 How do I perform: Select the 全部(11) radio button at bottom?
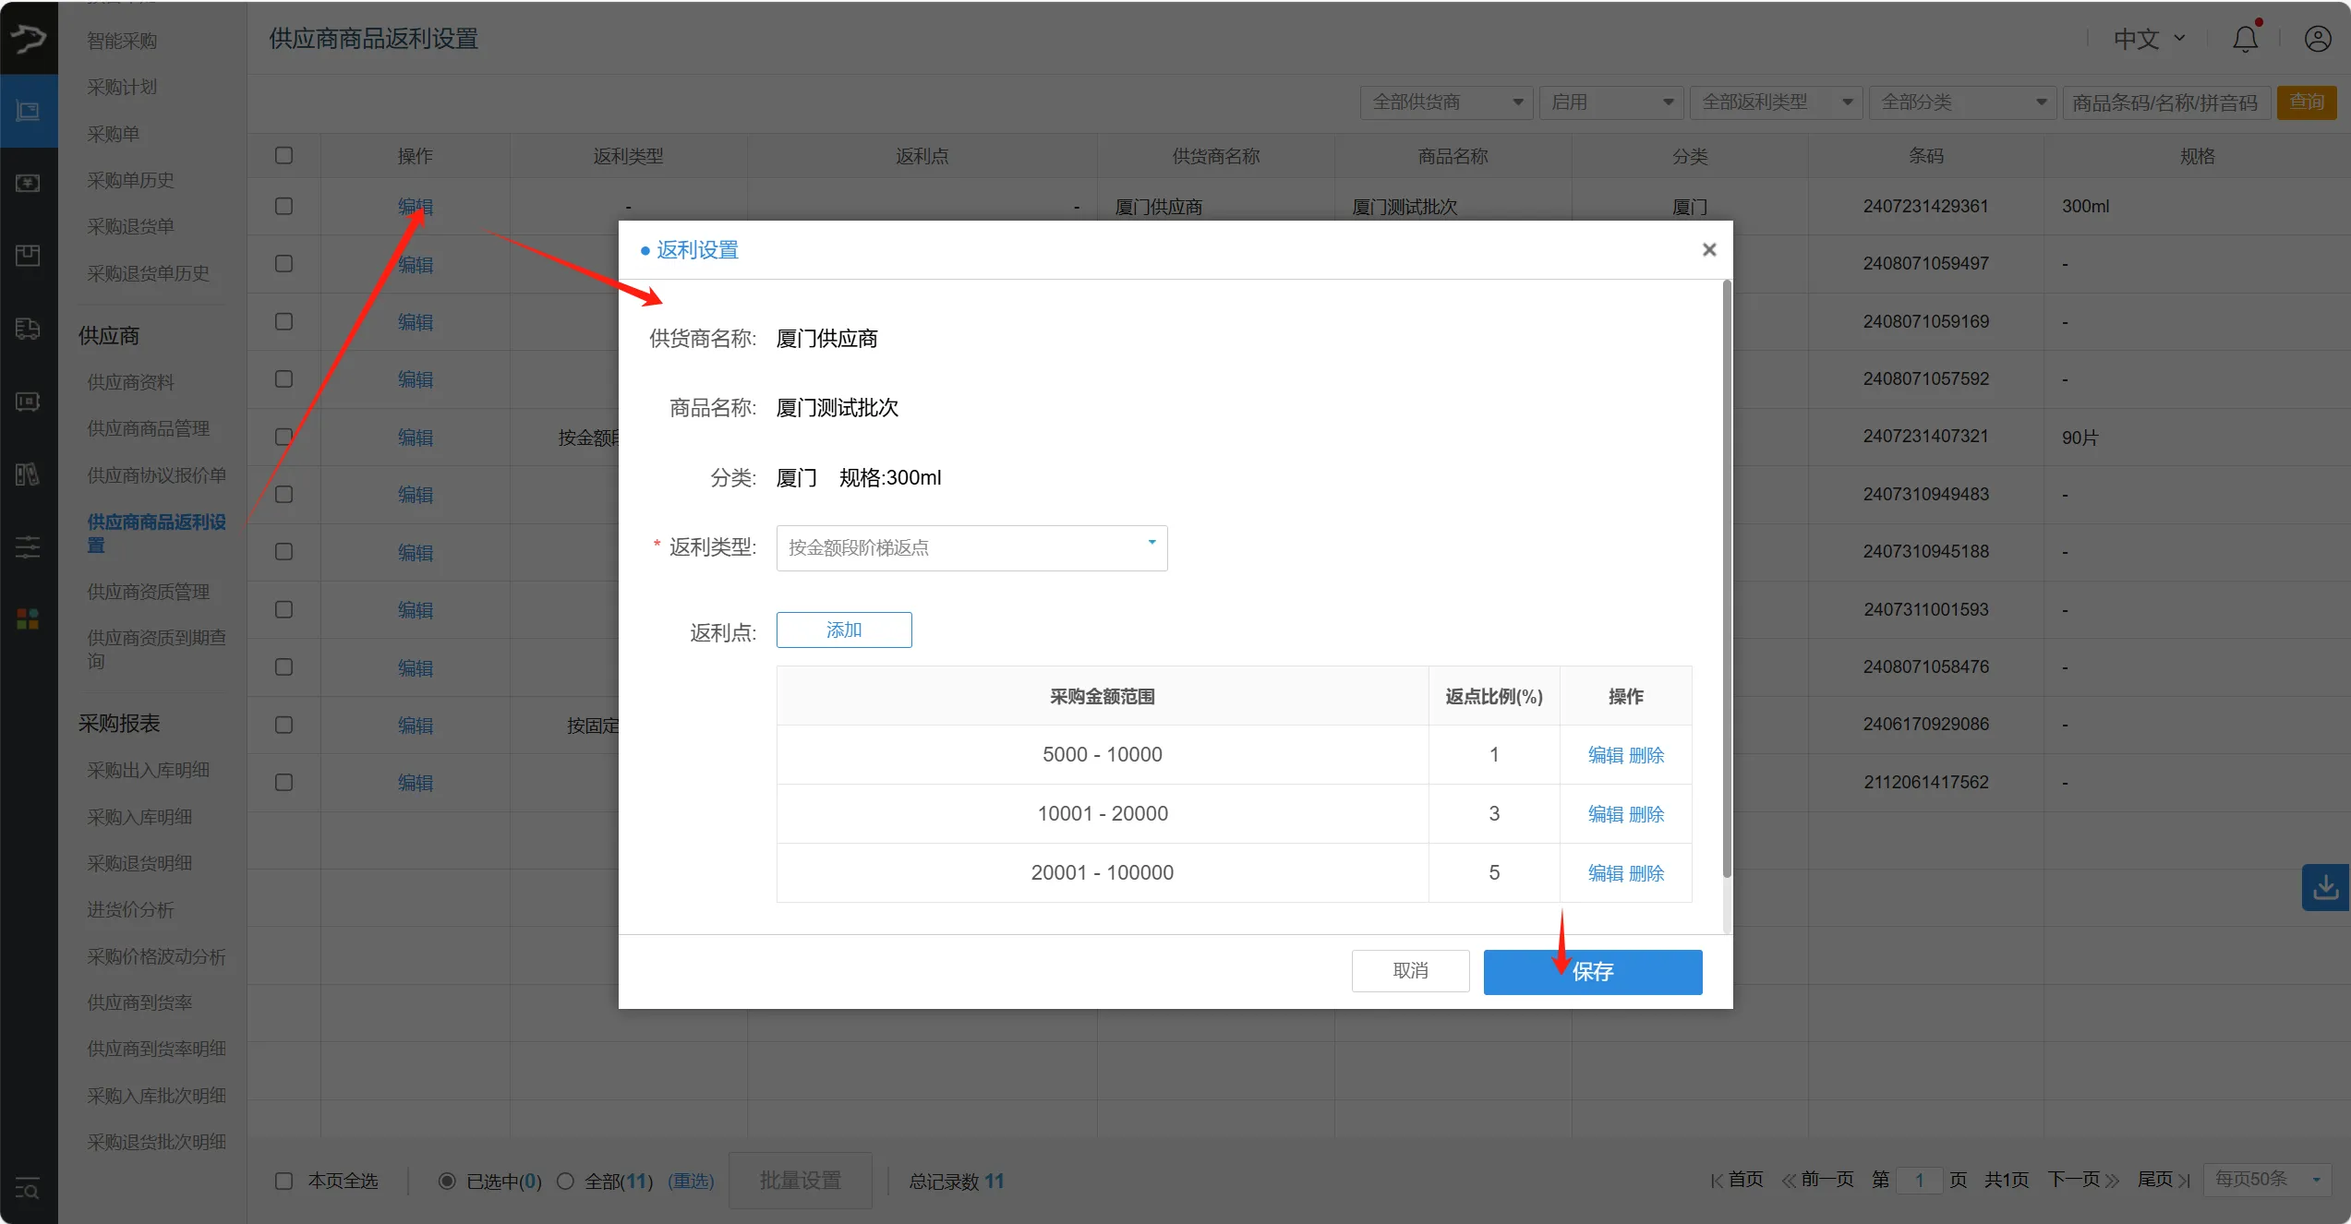(x=567, y=1181)
